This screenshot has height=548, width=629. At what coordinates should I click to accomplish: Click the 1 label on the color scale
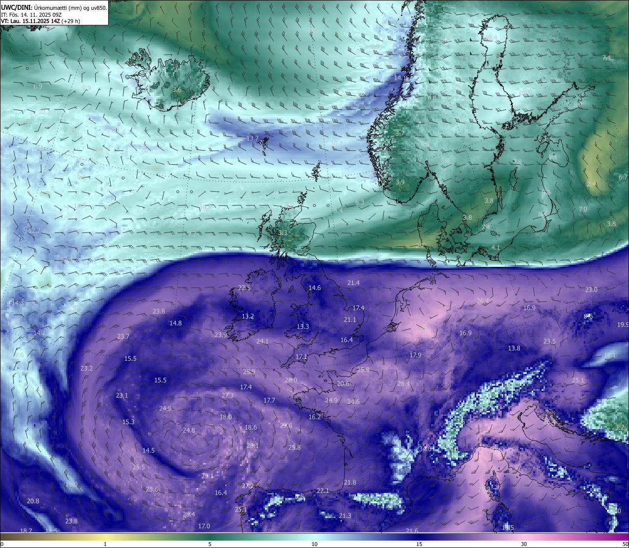click(105, 544)
